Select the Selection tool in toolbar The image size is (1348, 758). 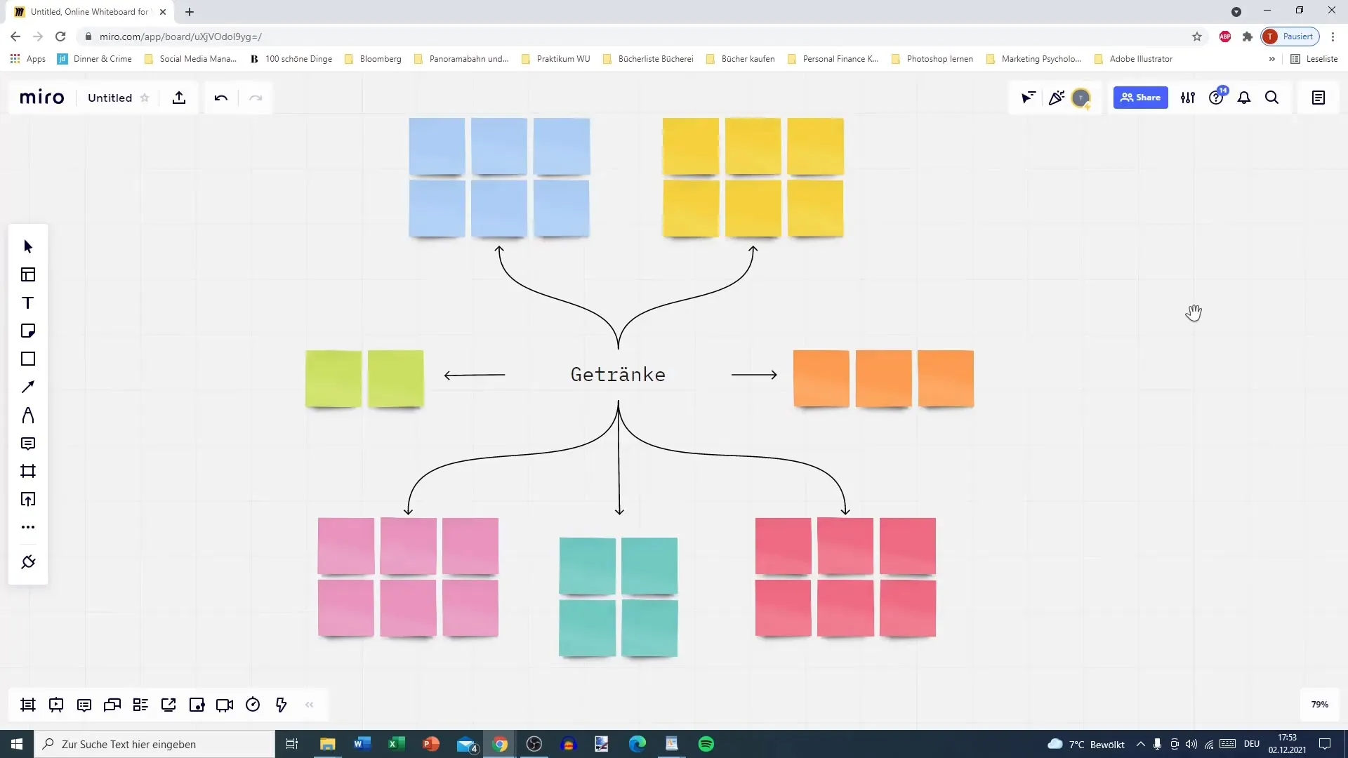click(28, 246)
